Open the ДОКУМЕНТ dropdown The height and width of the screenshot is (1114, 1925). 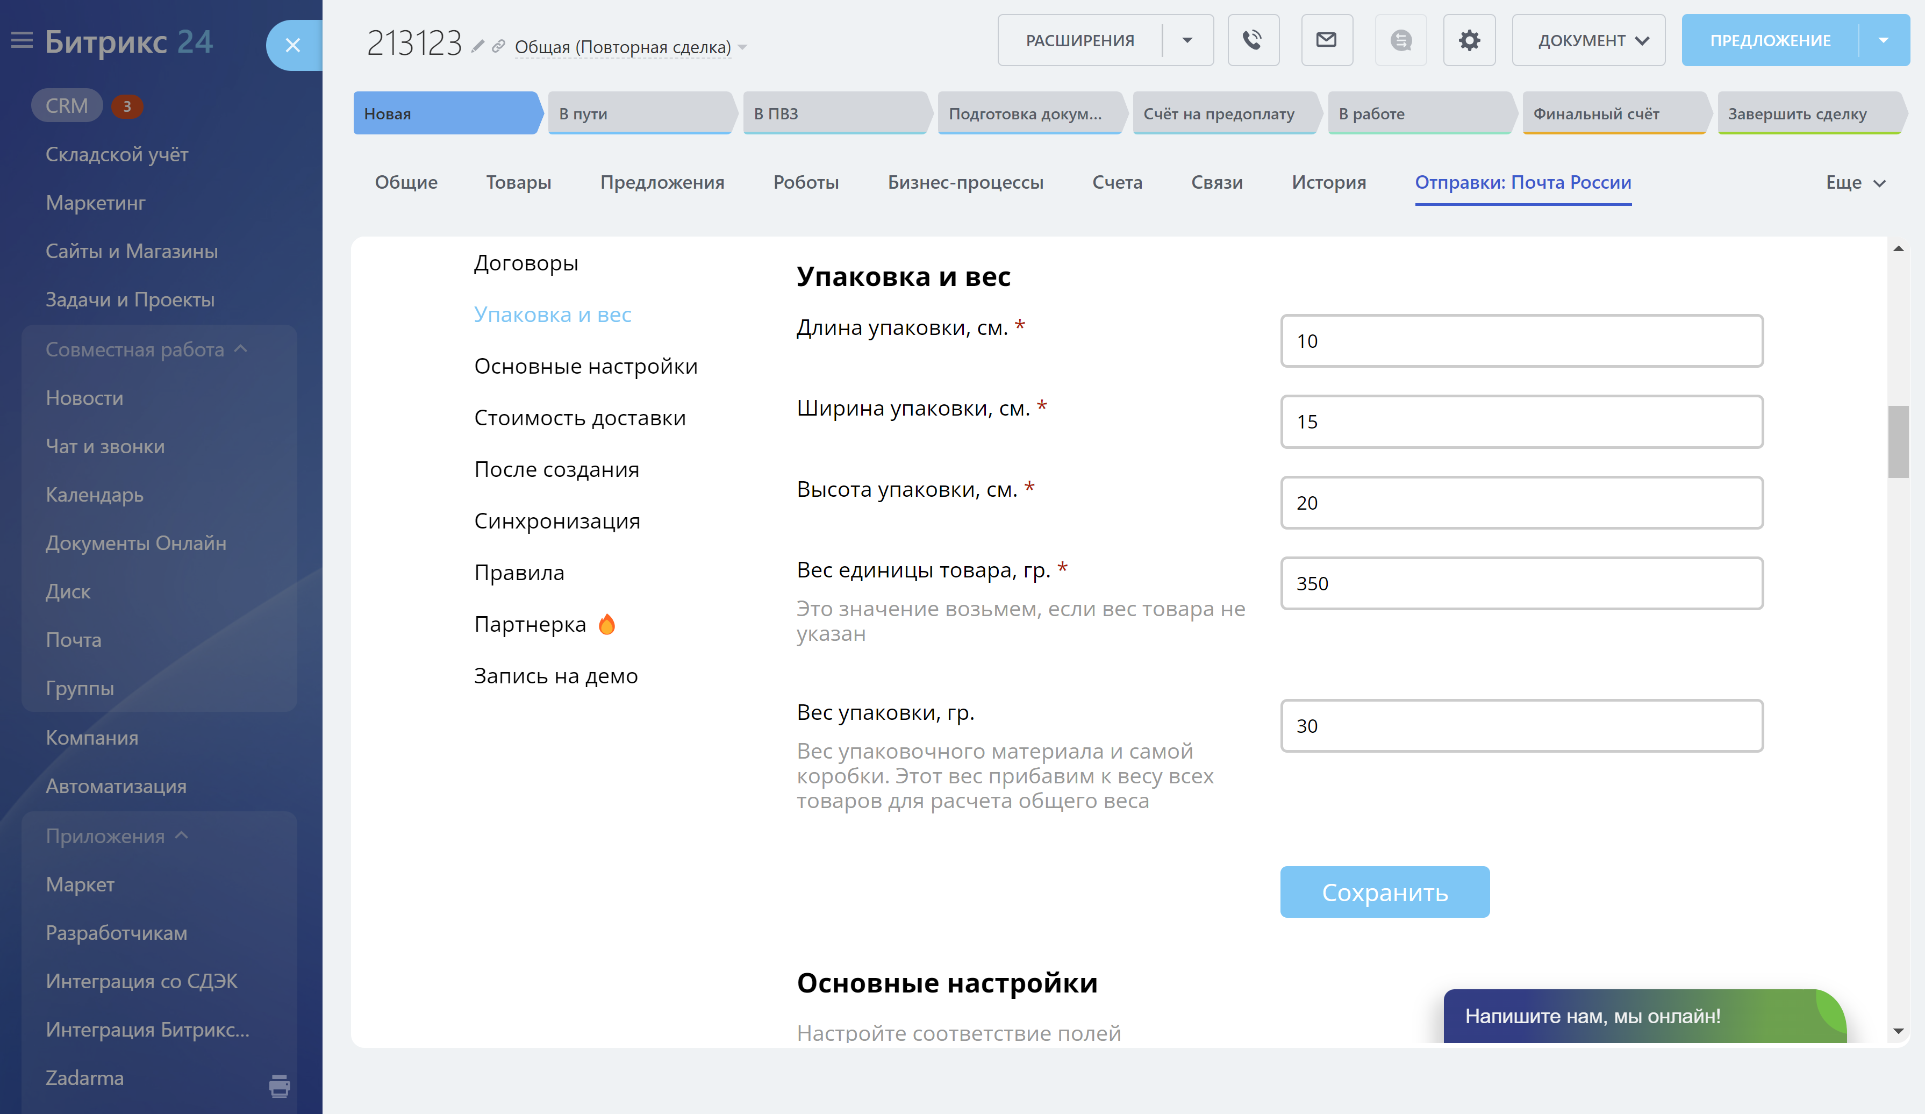coord(1589,40)
